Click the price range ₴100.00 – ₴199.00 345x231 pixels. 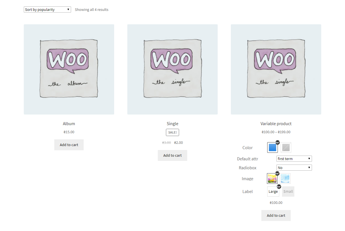pos(276,132)
